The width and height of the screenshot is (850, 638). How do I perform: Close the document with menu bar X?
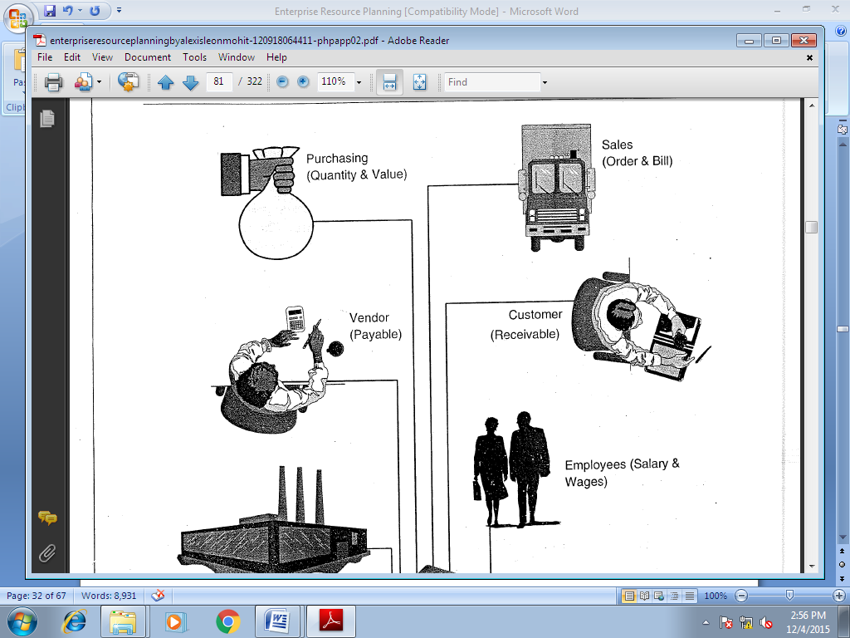click(809, 57)
